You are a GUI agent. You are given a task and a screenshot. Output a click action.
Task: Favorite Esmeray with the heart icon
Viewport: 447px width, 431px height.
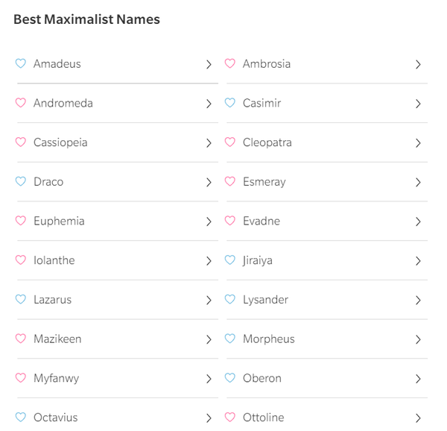pos(230,182)
